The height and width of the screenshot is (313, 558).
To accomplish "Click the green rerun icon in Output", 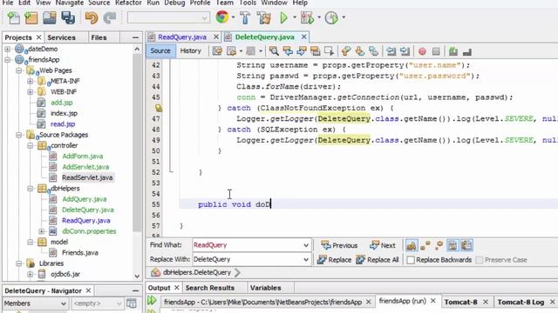I will 152,301.
